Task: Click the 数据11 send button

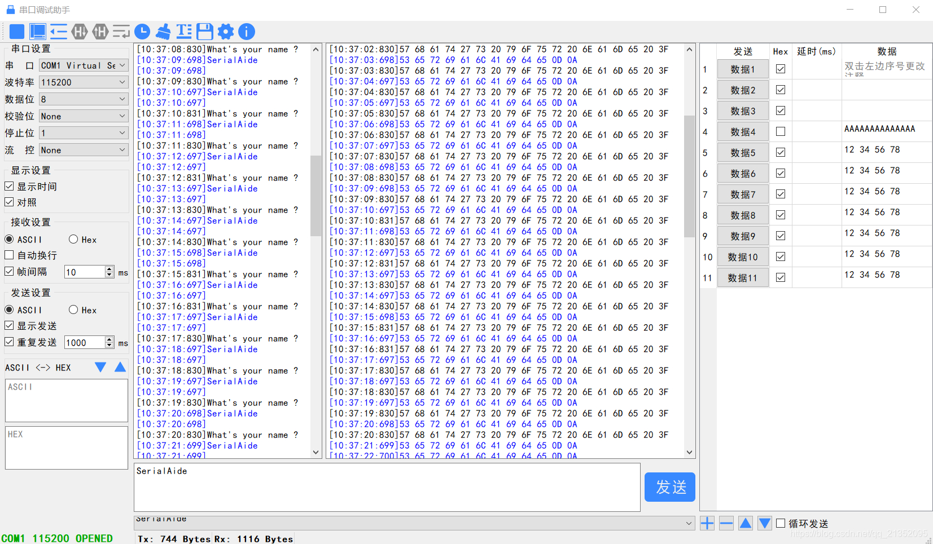Action: pos(743,278)
